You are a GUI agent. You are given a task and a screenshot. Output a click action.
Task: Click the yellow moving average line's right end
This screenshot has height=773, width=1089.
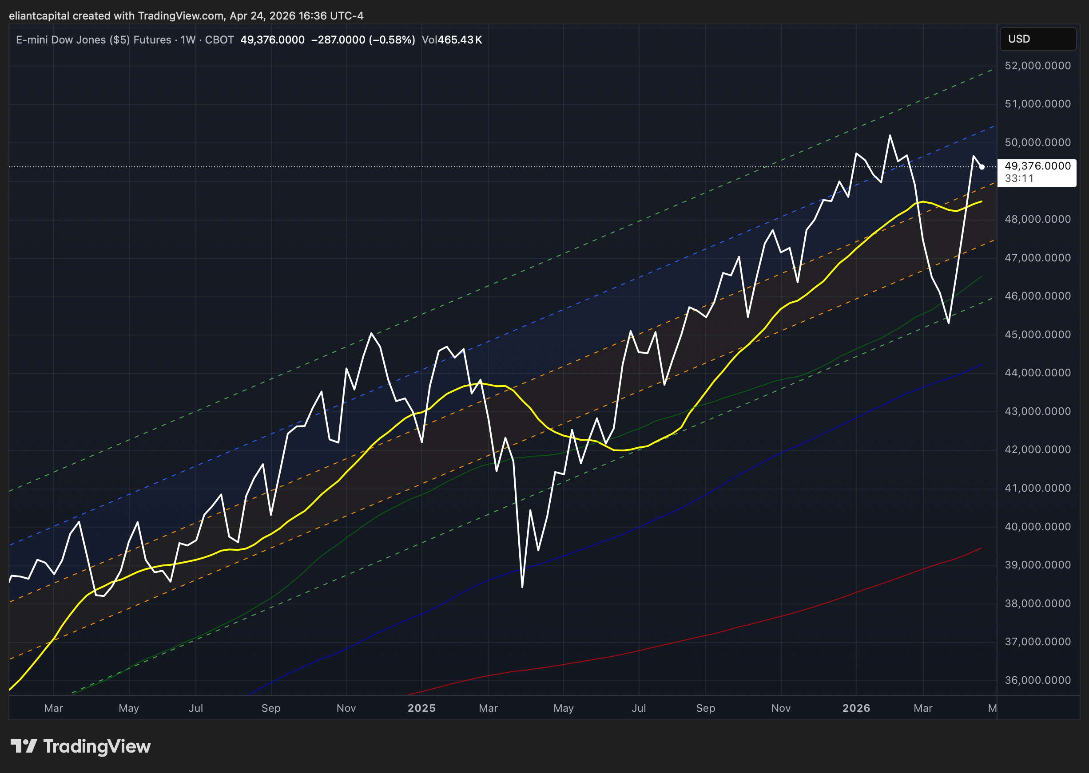tap(980, 202)
